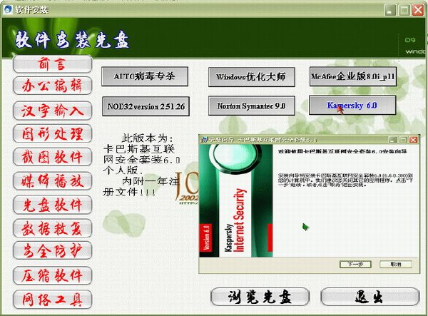Open the 汉字输入 category
Image resolution: width=428 pixels, height=316 pixels.
52,111
